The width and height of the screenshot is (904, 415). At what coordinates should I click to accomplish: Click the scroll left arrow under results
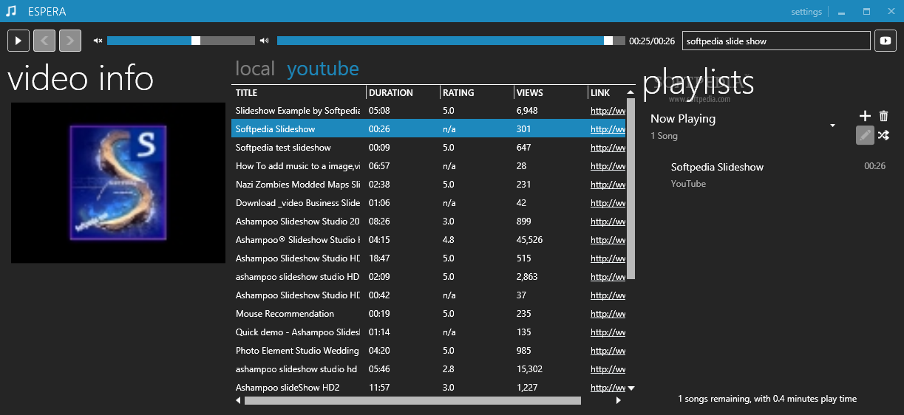click(238, 400)
